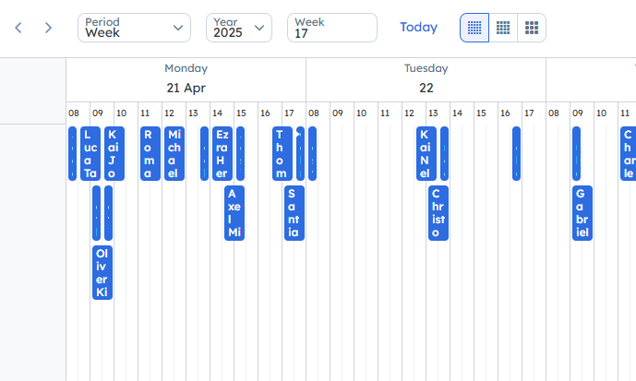Open the Luca Ta appointment on Monday
This screenshot has height=381, width=636.
tap(90, 153)
